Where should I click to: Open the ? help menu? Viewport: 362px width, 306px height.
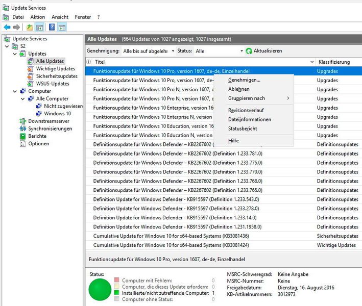coord(99,17)
